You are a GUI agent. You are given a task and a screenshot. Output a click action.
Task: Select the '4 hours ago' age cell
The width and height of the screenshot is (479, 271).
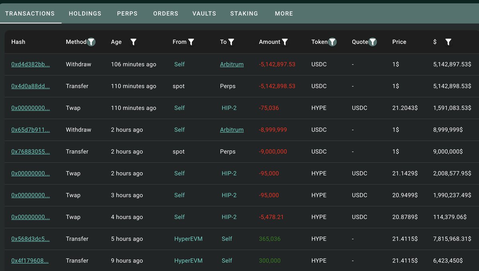(127, 217)
